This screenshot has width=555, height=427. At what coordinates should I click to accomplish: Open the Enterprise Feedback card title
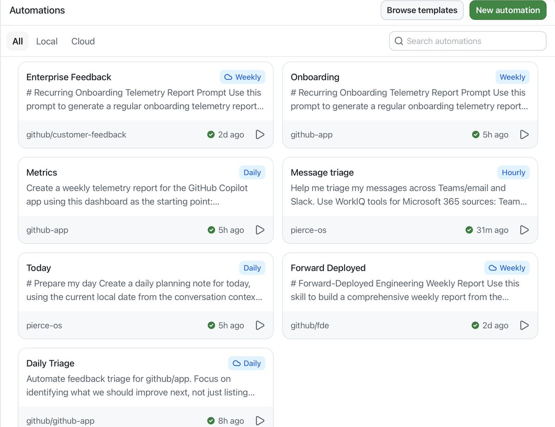pyautogui.click(x=69, y=77)
